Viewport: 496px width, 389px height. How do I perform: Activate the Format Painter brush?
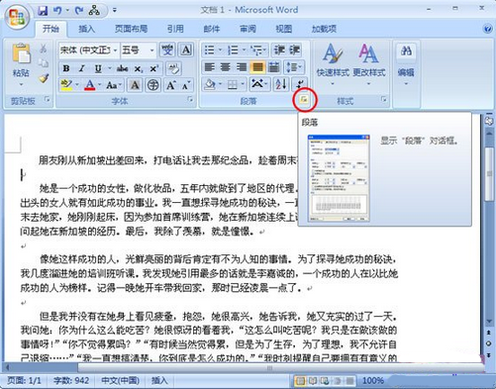point(44,78)
